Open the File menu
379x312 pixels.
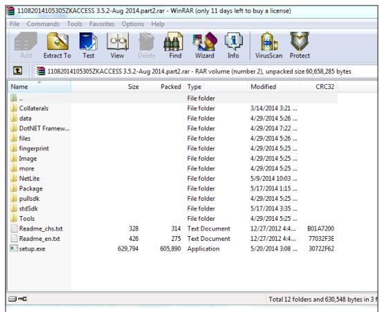pos(15,24)
